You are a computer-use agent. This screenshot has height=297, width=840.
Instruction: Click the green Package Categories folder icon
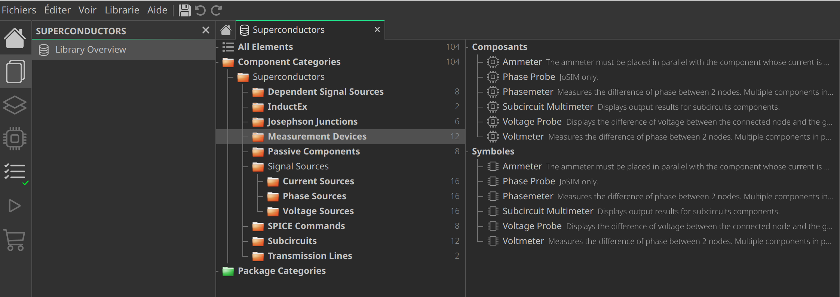[228, 271]
